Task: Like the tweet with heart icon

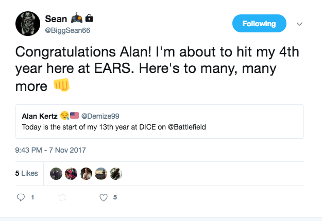Action: (104, 197)
